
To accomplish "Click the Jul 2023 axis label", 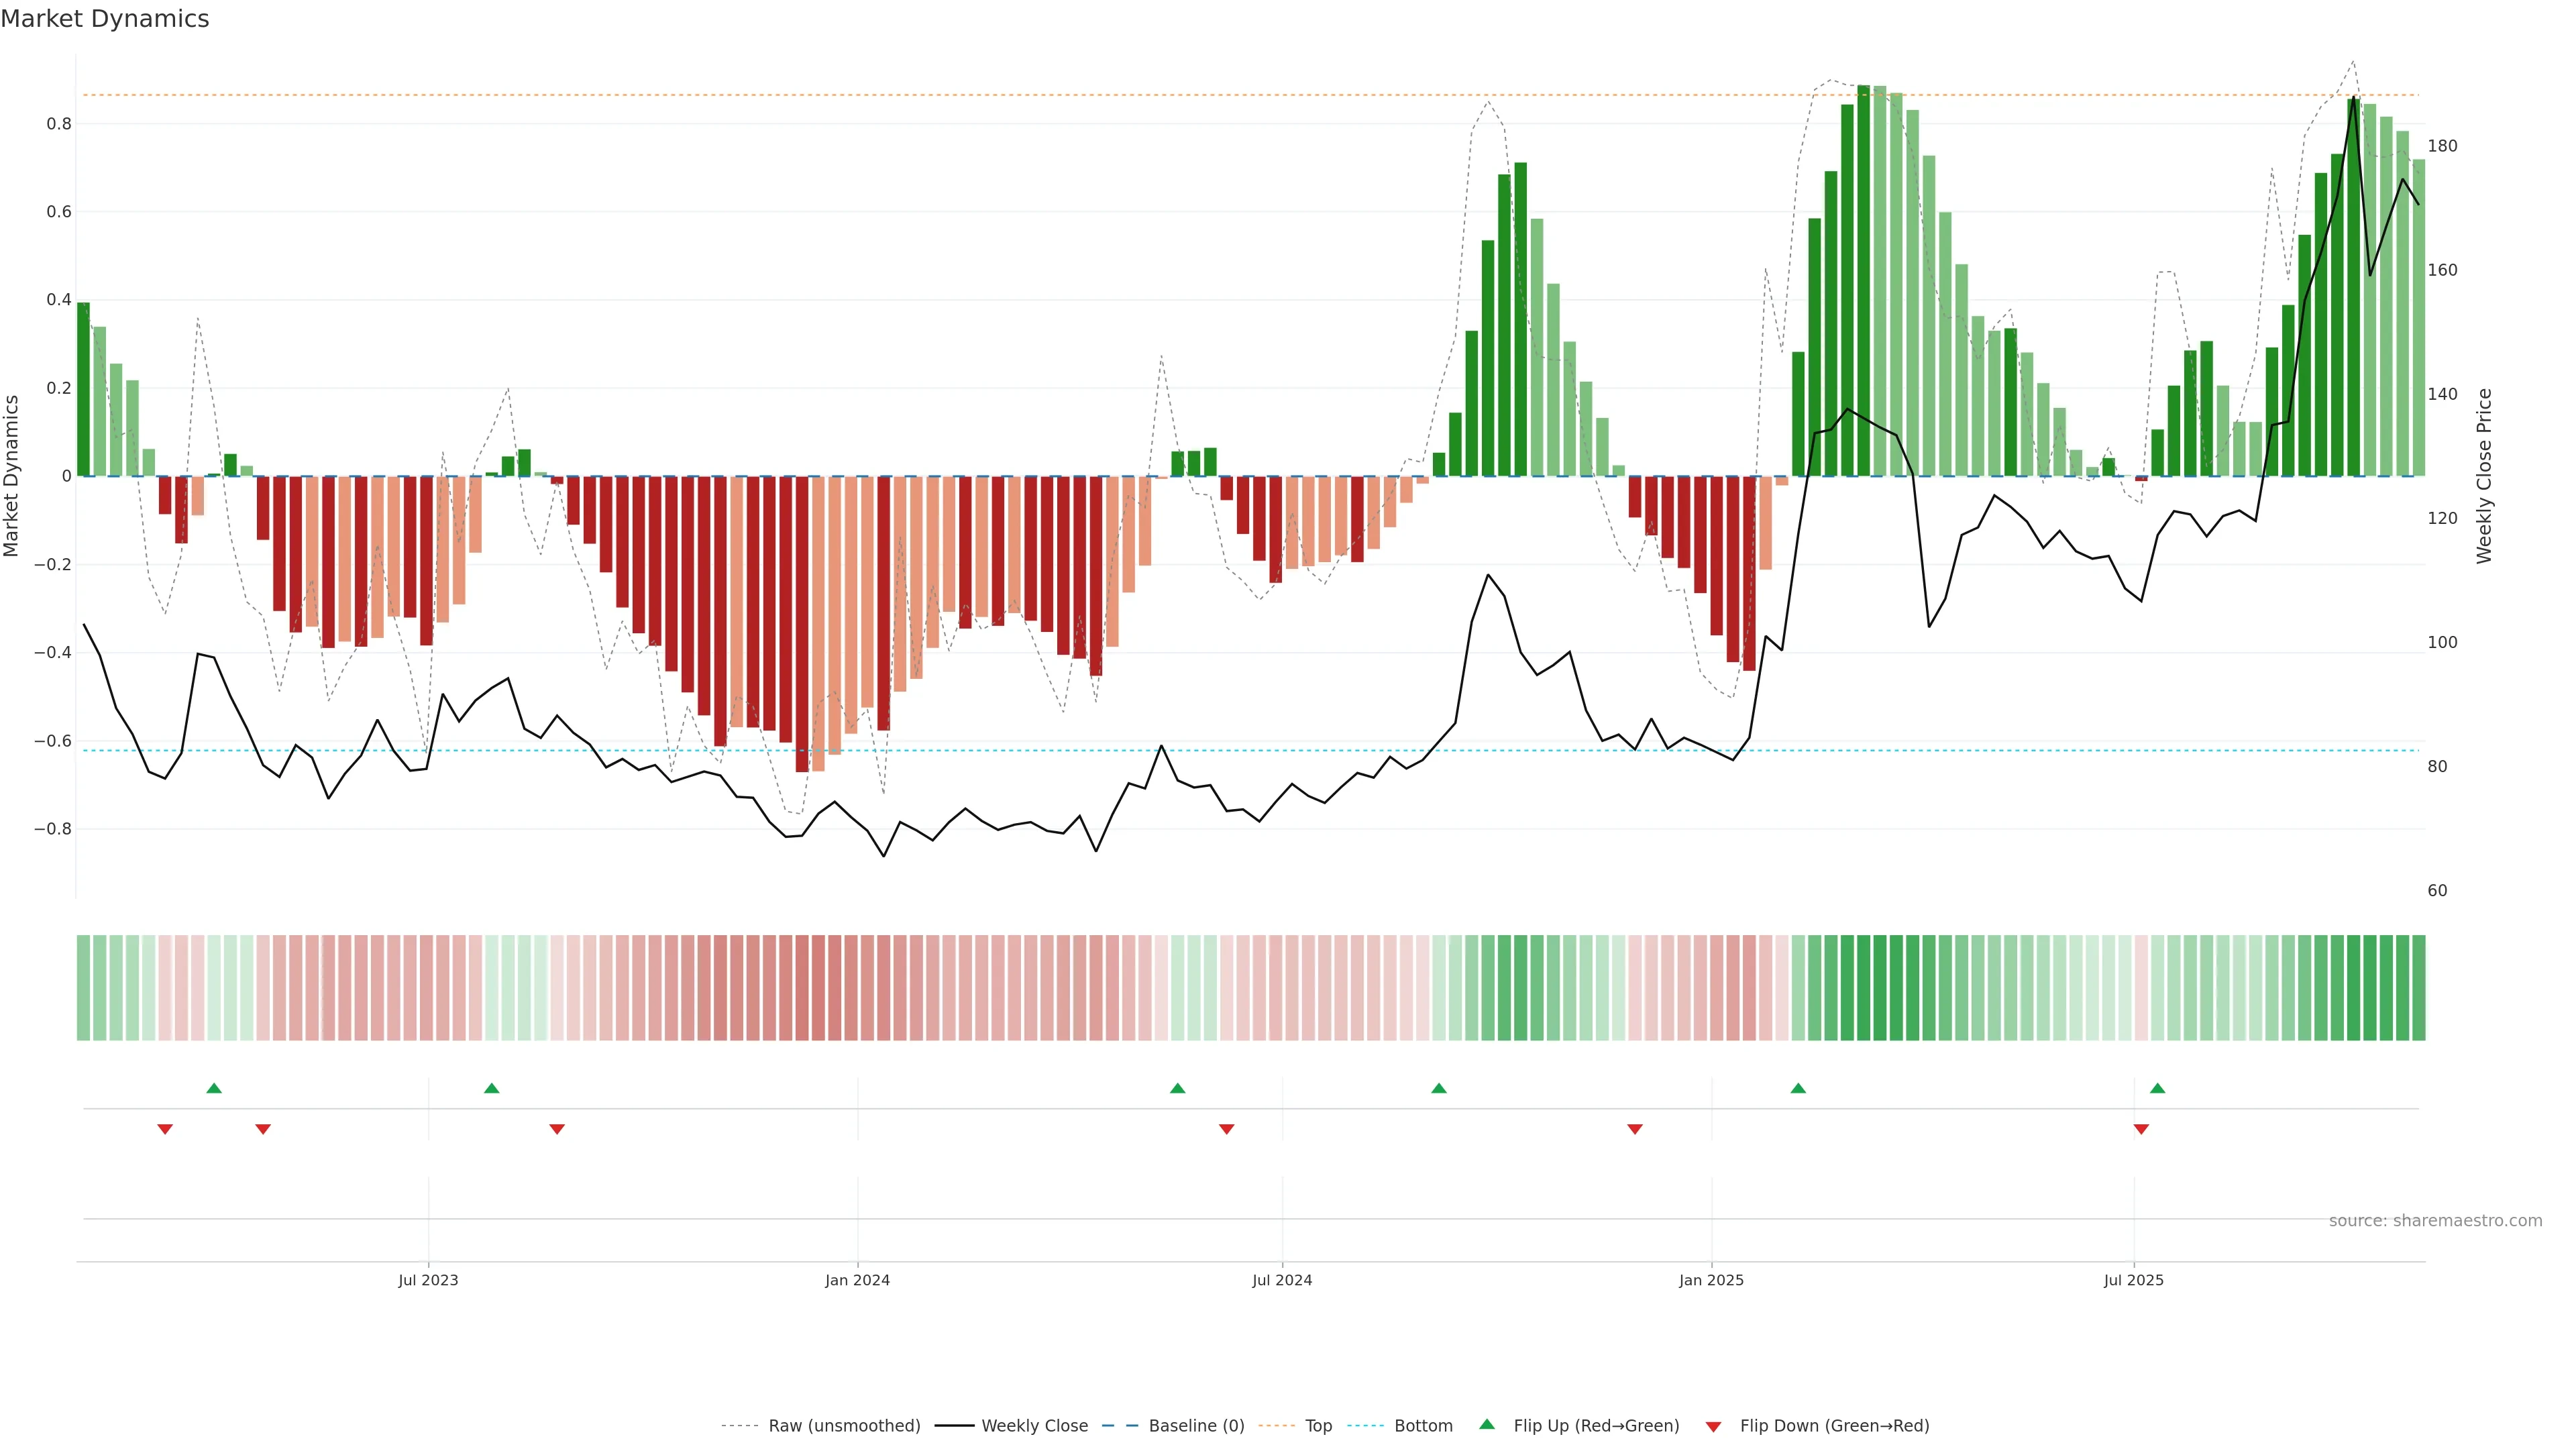I will coord(428,1280).
